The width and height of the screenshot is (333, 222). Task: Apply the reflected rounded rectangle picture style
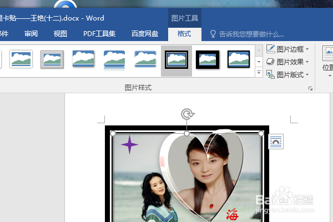(x=114, y=60)
